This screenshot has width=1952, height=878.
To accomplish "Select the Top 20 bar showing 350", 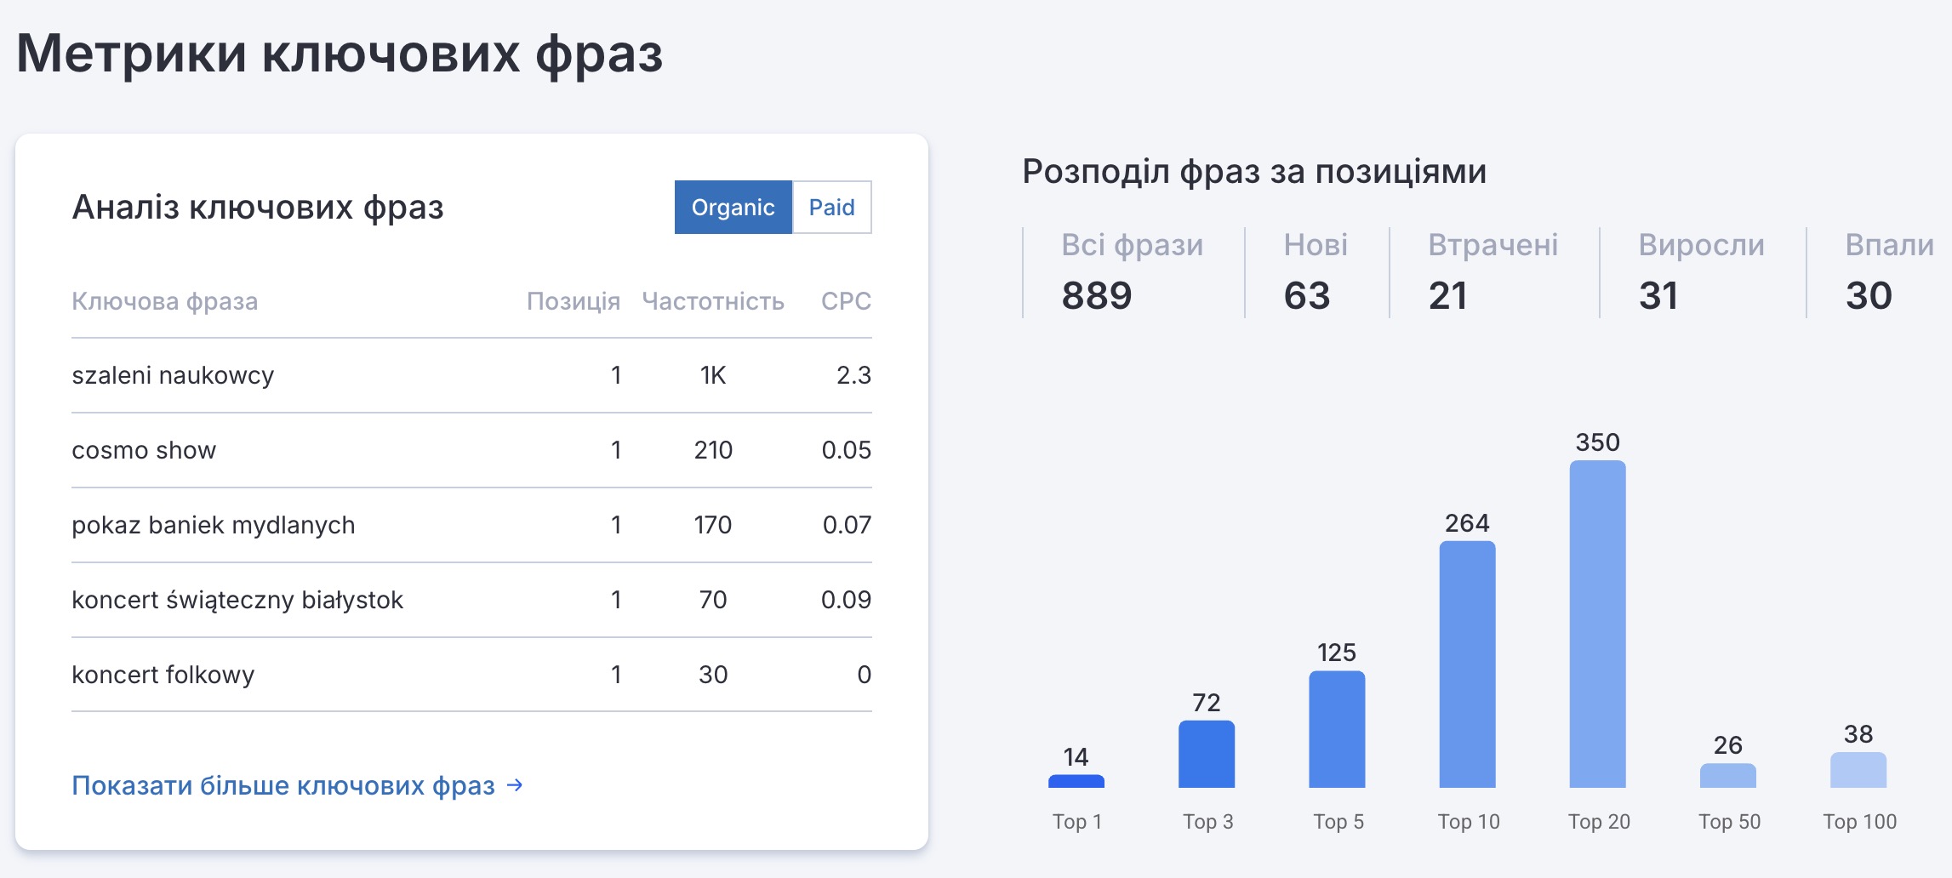I will (x=1597, y=624).
